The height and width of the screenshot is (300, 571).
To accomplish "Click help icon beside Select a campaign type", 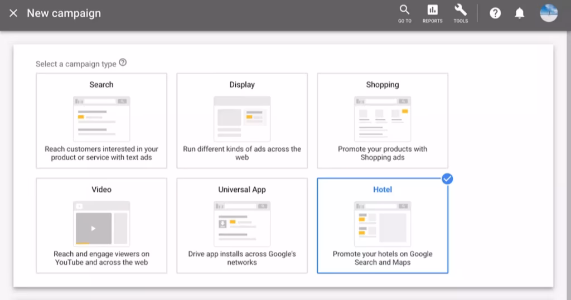I will coord(123,63).
